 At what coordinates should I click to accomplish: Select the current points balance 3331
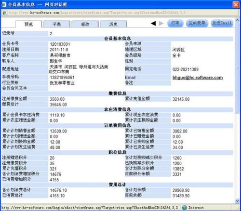177,174
